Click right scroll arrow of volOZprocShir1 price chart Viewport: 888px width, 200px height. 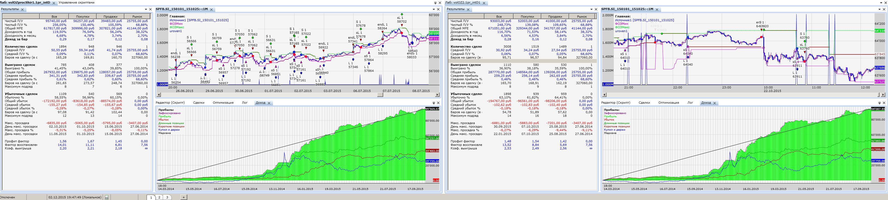437,95
